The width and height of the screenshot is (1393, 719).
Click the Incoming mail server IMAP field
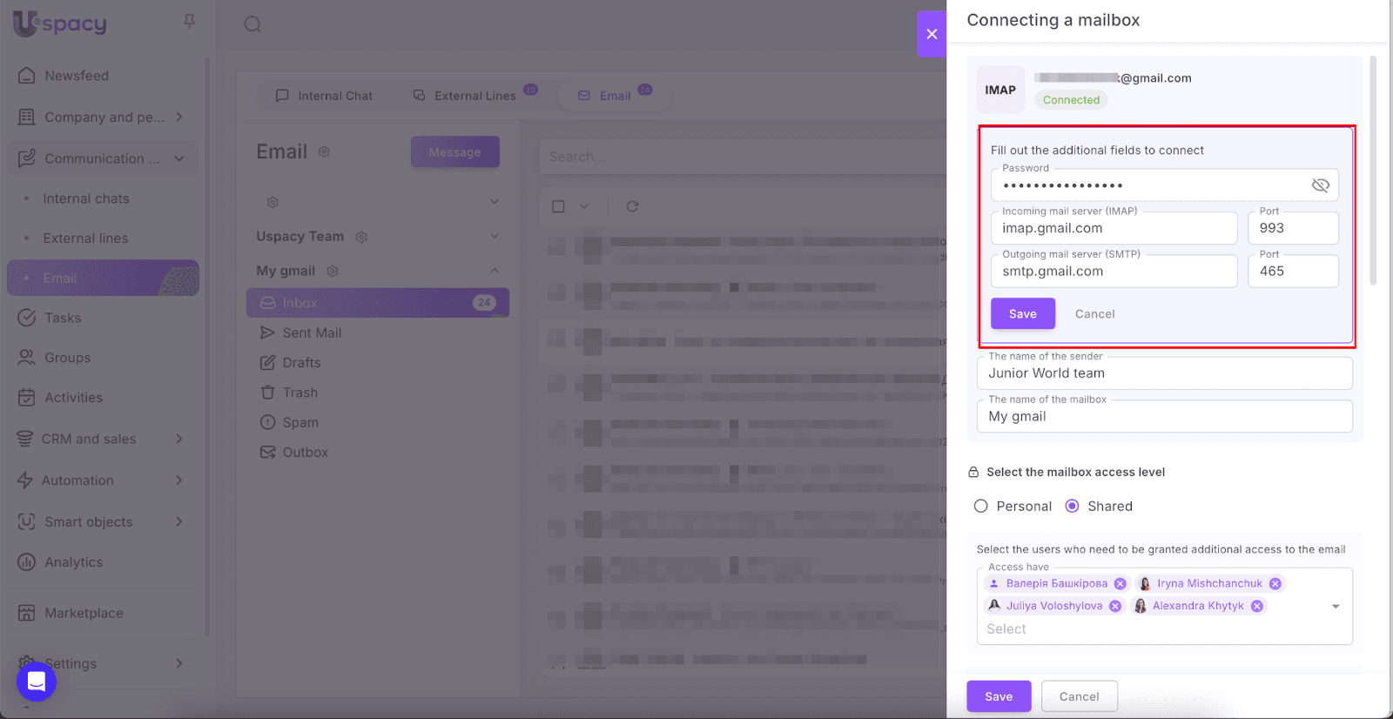click(x=1114, y=229)
